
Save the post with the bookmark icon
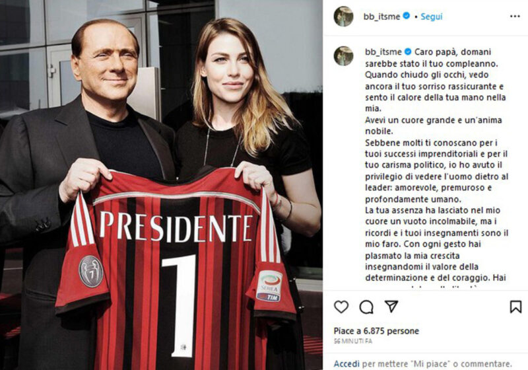pos(515,307)
